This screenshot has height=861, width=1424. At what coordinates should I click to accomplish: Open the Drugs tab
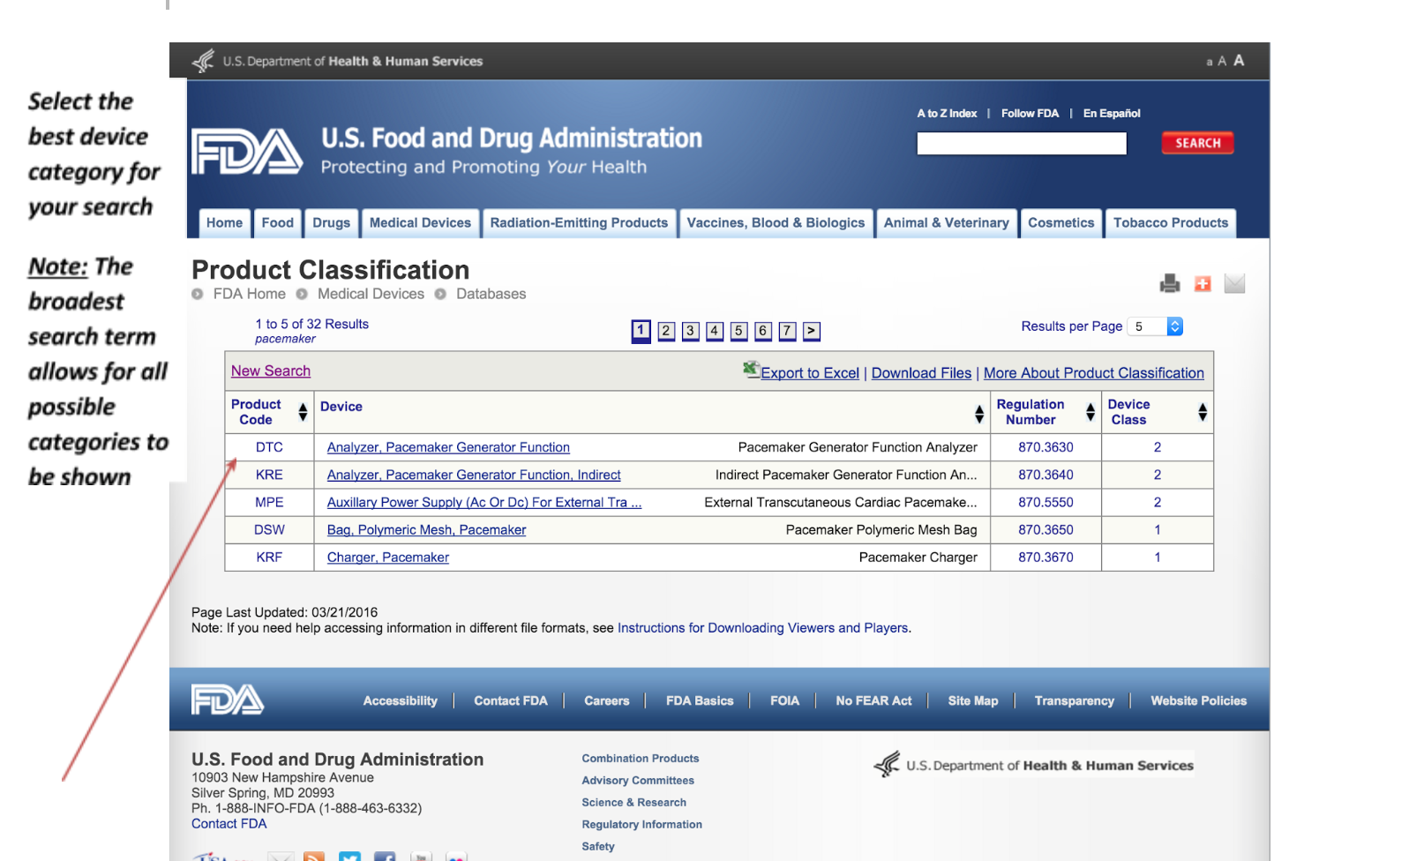click(332, 223)
